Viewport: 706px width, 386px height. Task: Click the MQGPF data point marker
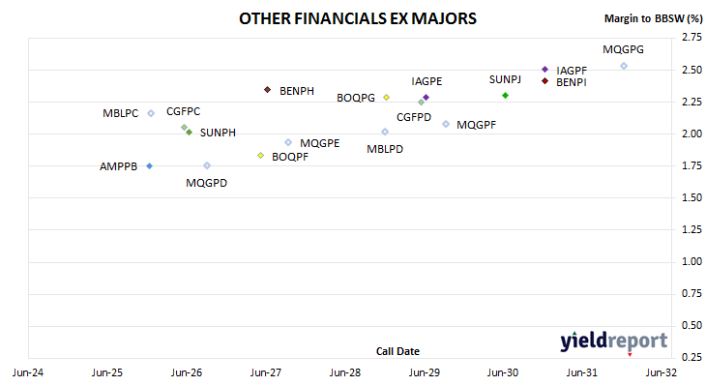[446, 124]
